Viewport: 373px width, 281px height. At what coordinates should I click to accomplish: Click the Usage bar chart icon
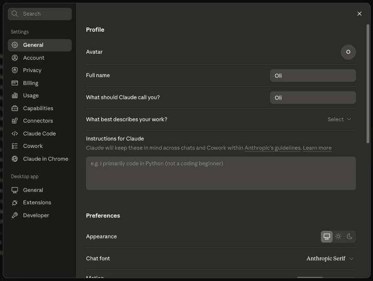pos(15,96)
